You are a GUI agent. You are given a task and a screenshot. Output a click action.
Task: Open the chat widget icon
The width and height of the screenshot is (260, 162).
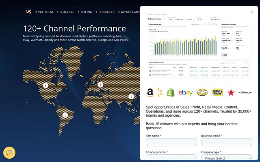click(9, 153)
